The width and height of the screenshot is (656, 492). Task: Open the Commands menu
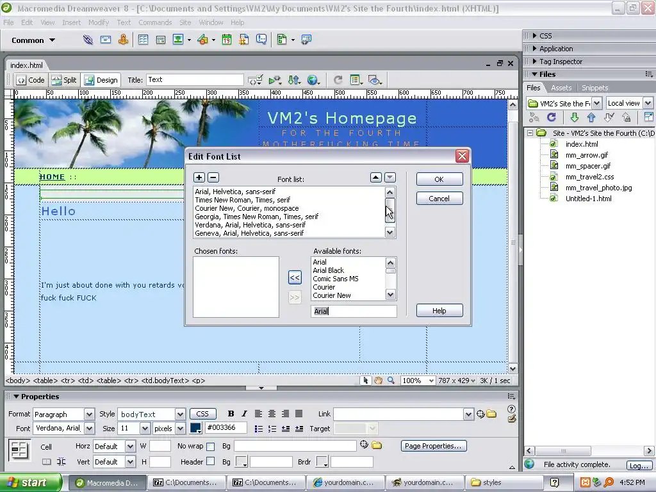155,22
